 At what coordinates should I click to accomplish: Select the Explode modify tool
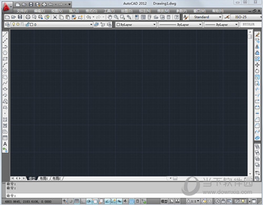(x=257, y=138)
